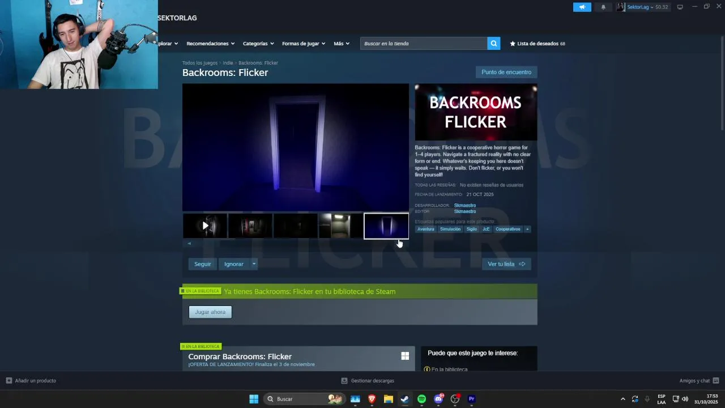Image resolution: width=725 pixels, height=408 pixels.
Task: Open Discord from the taskbar
Action: pos(438,399)
